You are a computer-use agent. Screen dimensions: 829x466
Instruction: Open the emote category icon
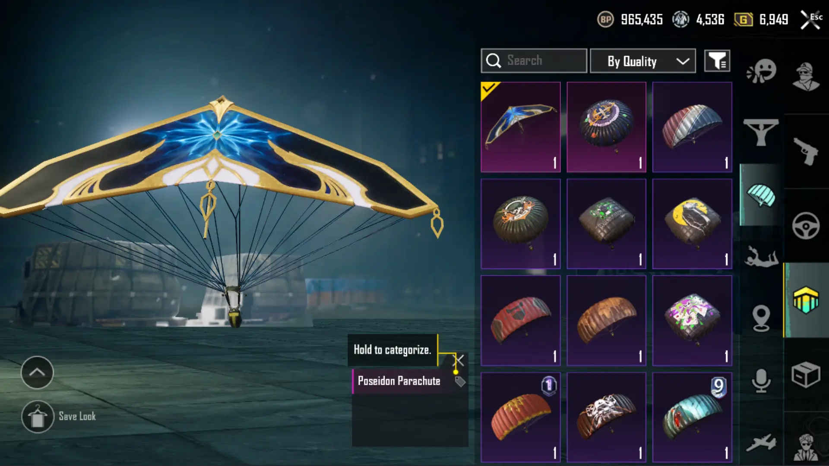761,71
